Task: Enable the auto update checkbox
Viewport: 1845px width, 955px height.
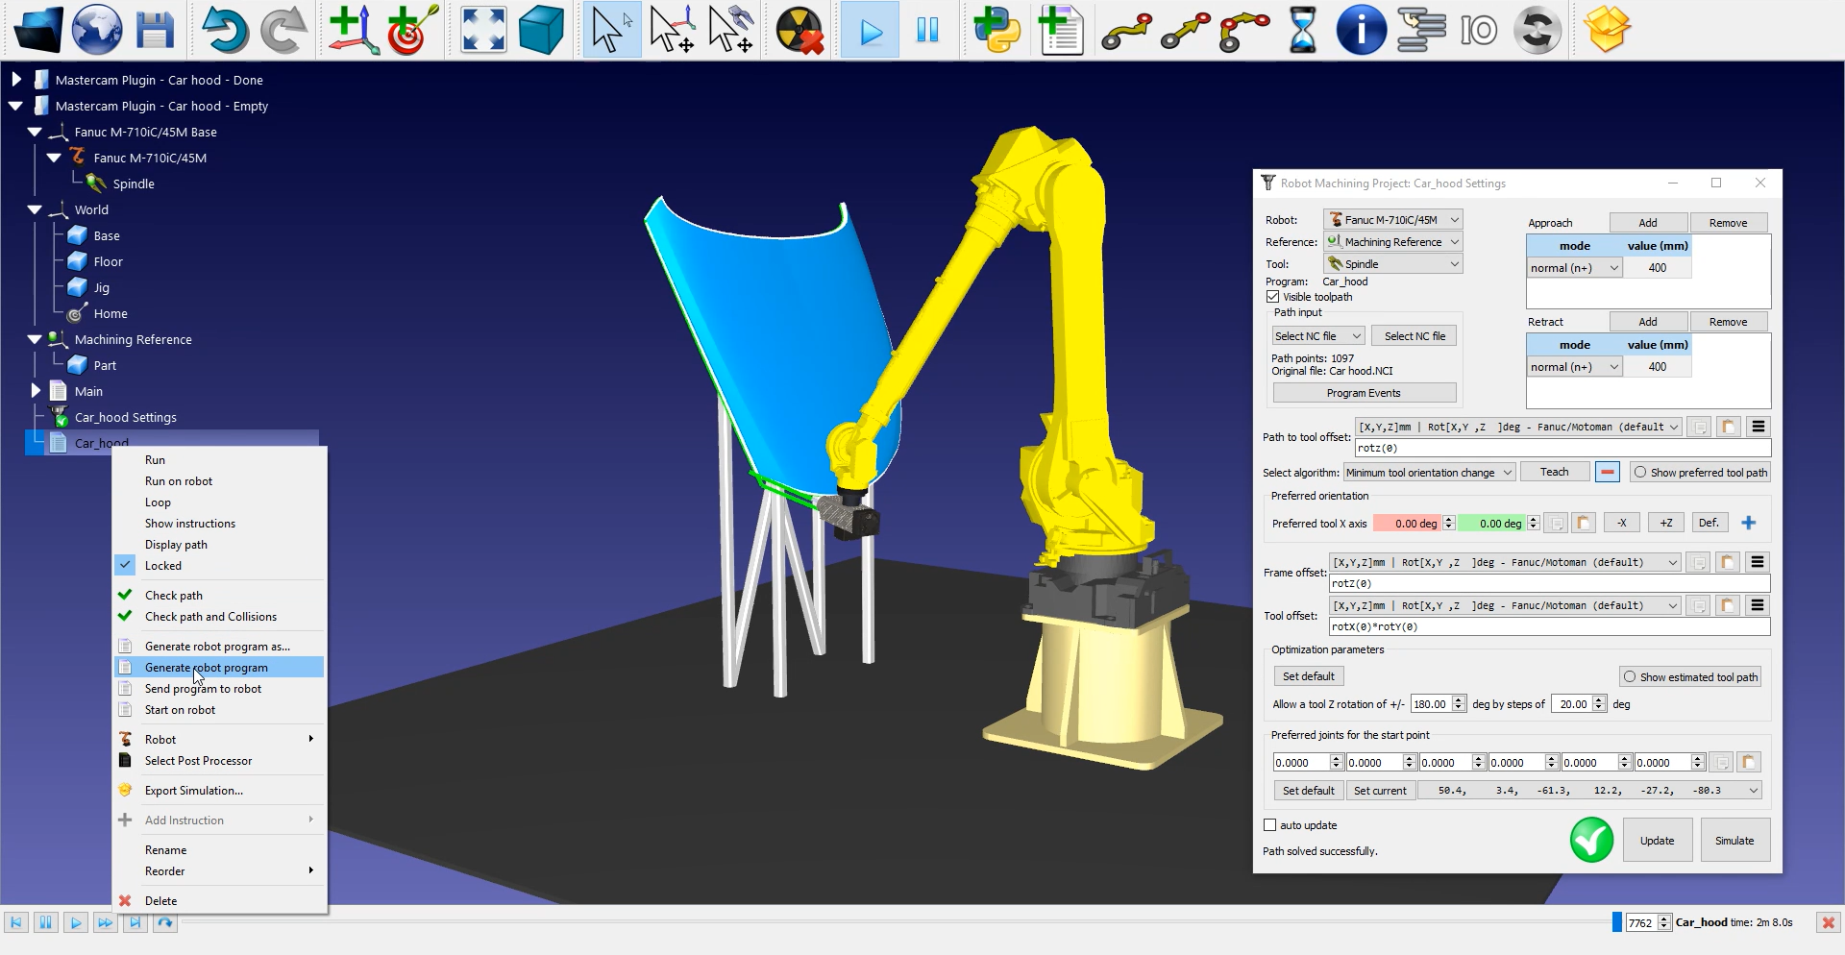Action: coord(1270,825)
